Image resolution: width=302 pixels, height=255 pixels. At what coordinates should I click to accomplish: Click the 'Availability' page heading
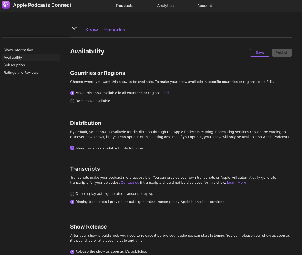tap(87, 52)
